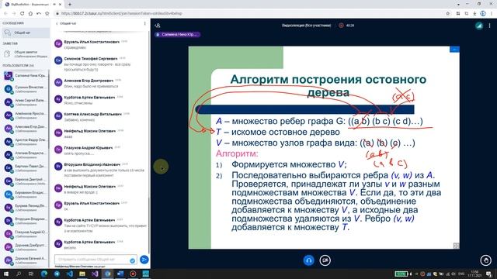Click the meeting title Видеолекция in top bar
This screenshot has height=279, width=497.
click(306, 26)
